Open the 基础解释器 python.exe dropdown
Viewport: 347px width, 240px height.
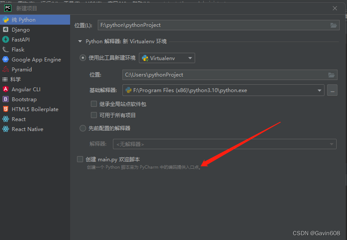point(223,90)
